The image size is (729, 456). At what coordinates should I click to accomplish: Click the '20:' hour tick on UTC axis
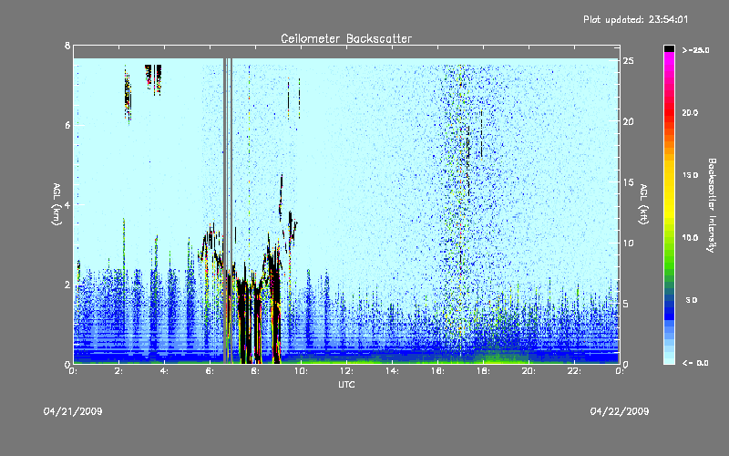(x=529, y=371)
